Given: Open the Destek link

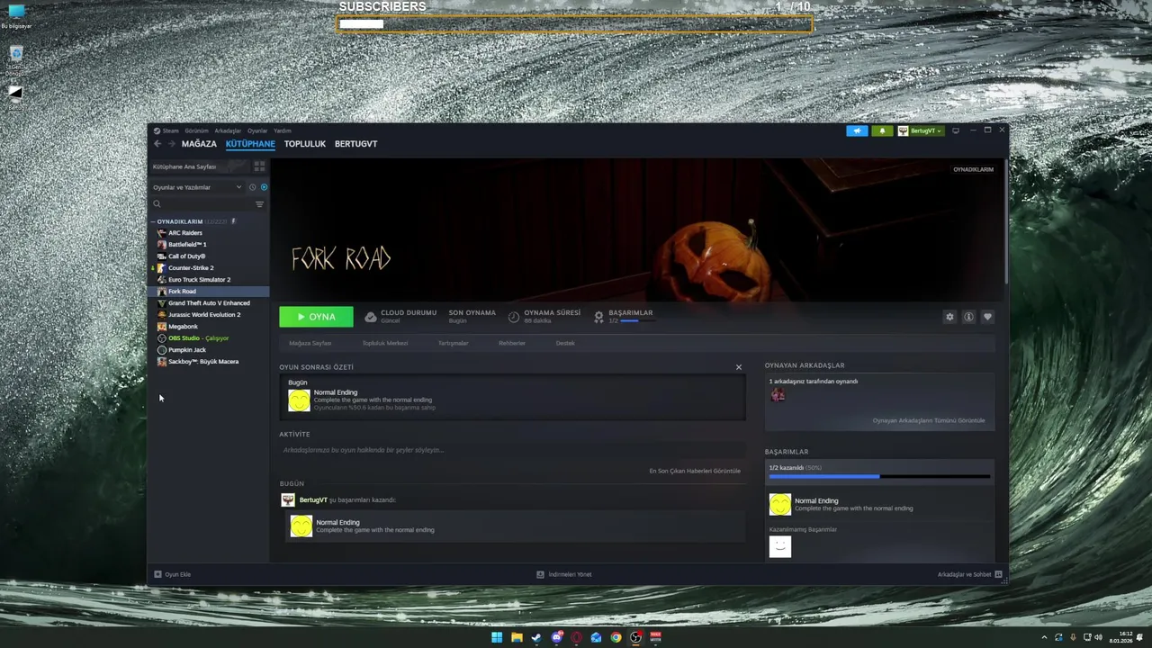Looking at the screenshot, I should click(x=565, y=343).
